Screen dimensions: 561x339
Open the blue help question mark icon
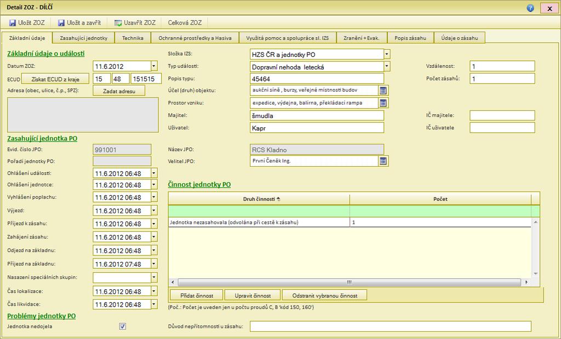pos(530,8)
